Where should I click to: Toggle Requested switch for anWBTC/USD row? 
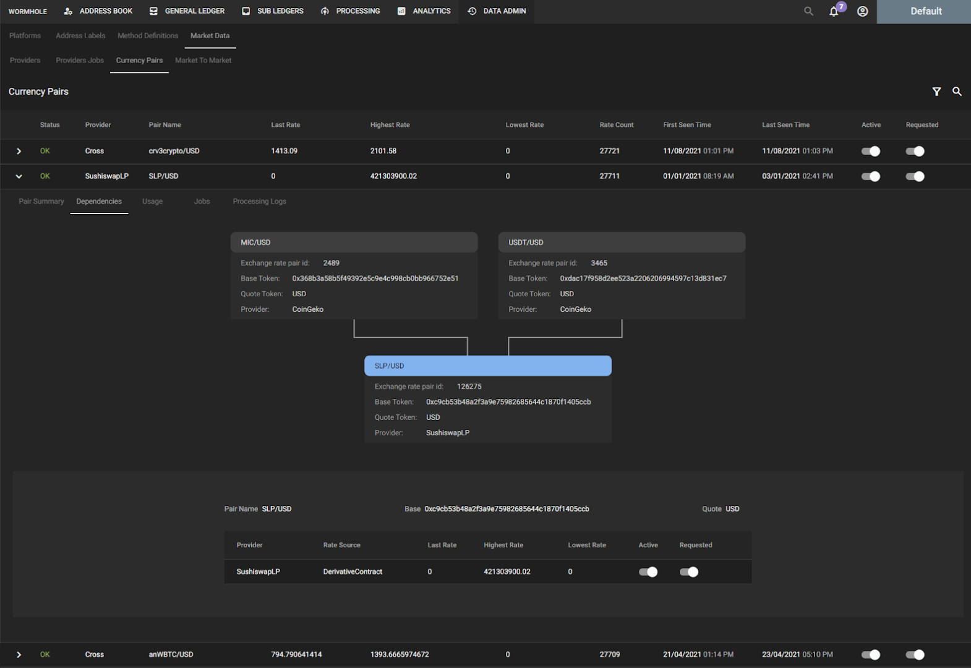coord(915,654)
